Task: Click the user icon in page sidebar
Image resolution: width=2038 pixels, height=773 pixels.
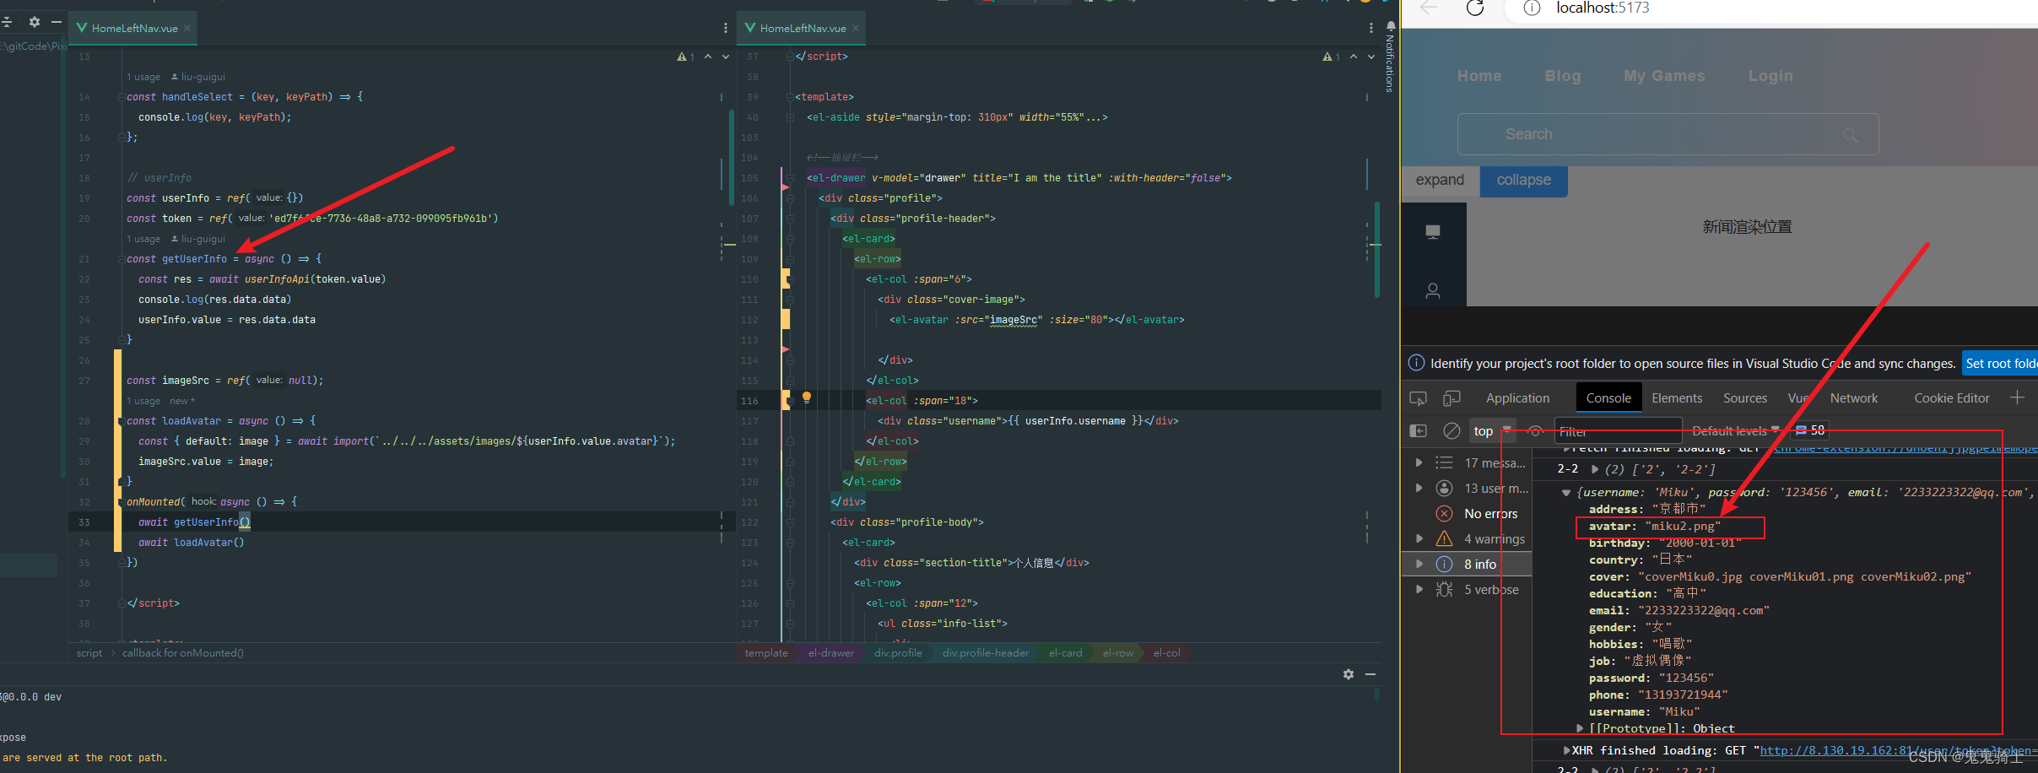Action: (1433, 291)
